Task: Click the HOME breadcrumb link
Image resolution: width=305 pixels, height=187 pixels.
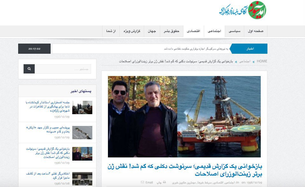Action: pyautogui.click(x=262, y=61)
